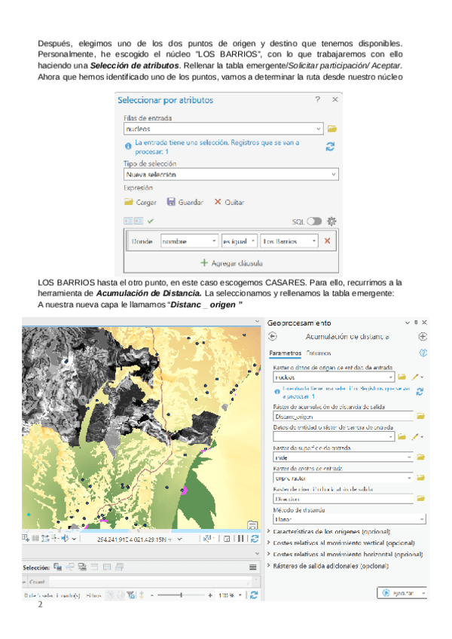Click the map coordinates display
Image resolution: width=452 pixels, height=639 pixels.
134,540
